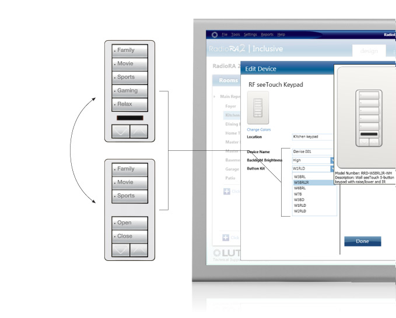Click the lowest plus icon above the Lutron logo
The width and height of the screenshot is (396, 318).
(226, 238)
